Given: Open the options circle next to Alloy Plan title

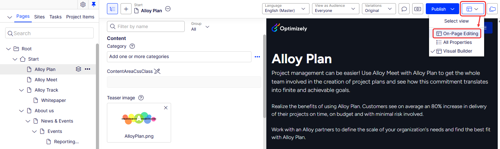Looking at the screenshot, I should click(x=168, y=9).
